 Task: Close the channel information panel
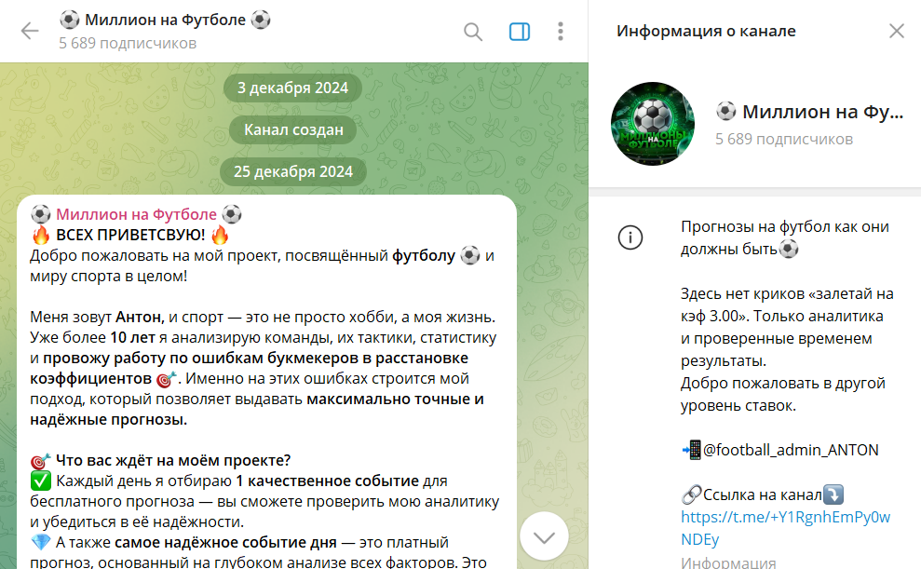[x=897, y=31]
